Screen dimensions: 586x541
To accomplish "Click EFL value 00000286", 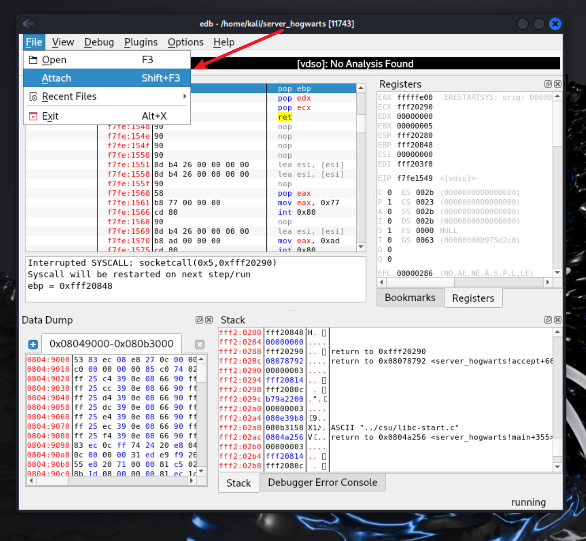I will 415,273.
